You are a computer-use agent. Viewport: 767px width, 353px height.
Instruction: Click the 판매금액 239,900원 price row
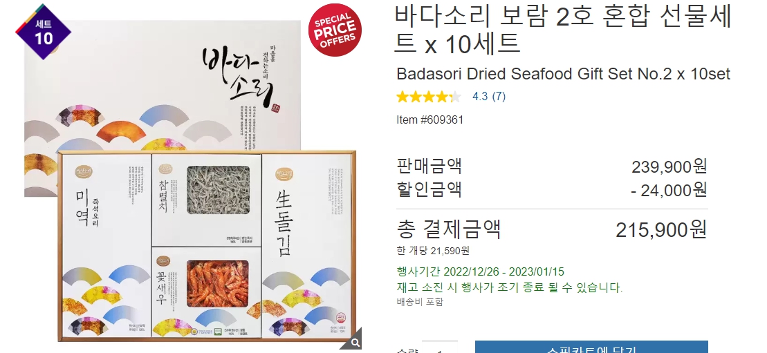click(x=552, y=166)
